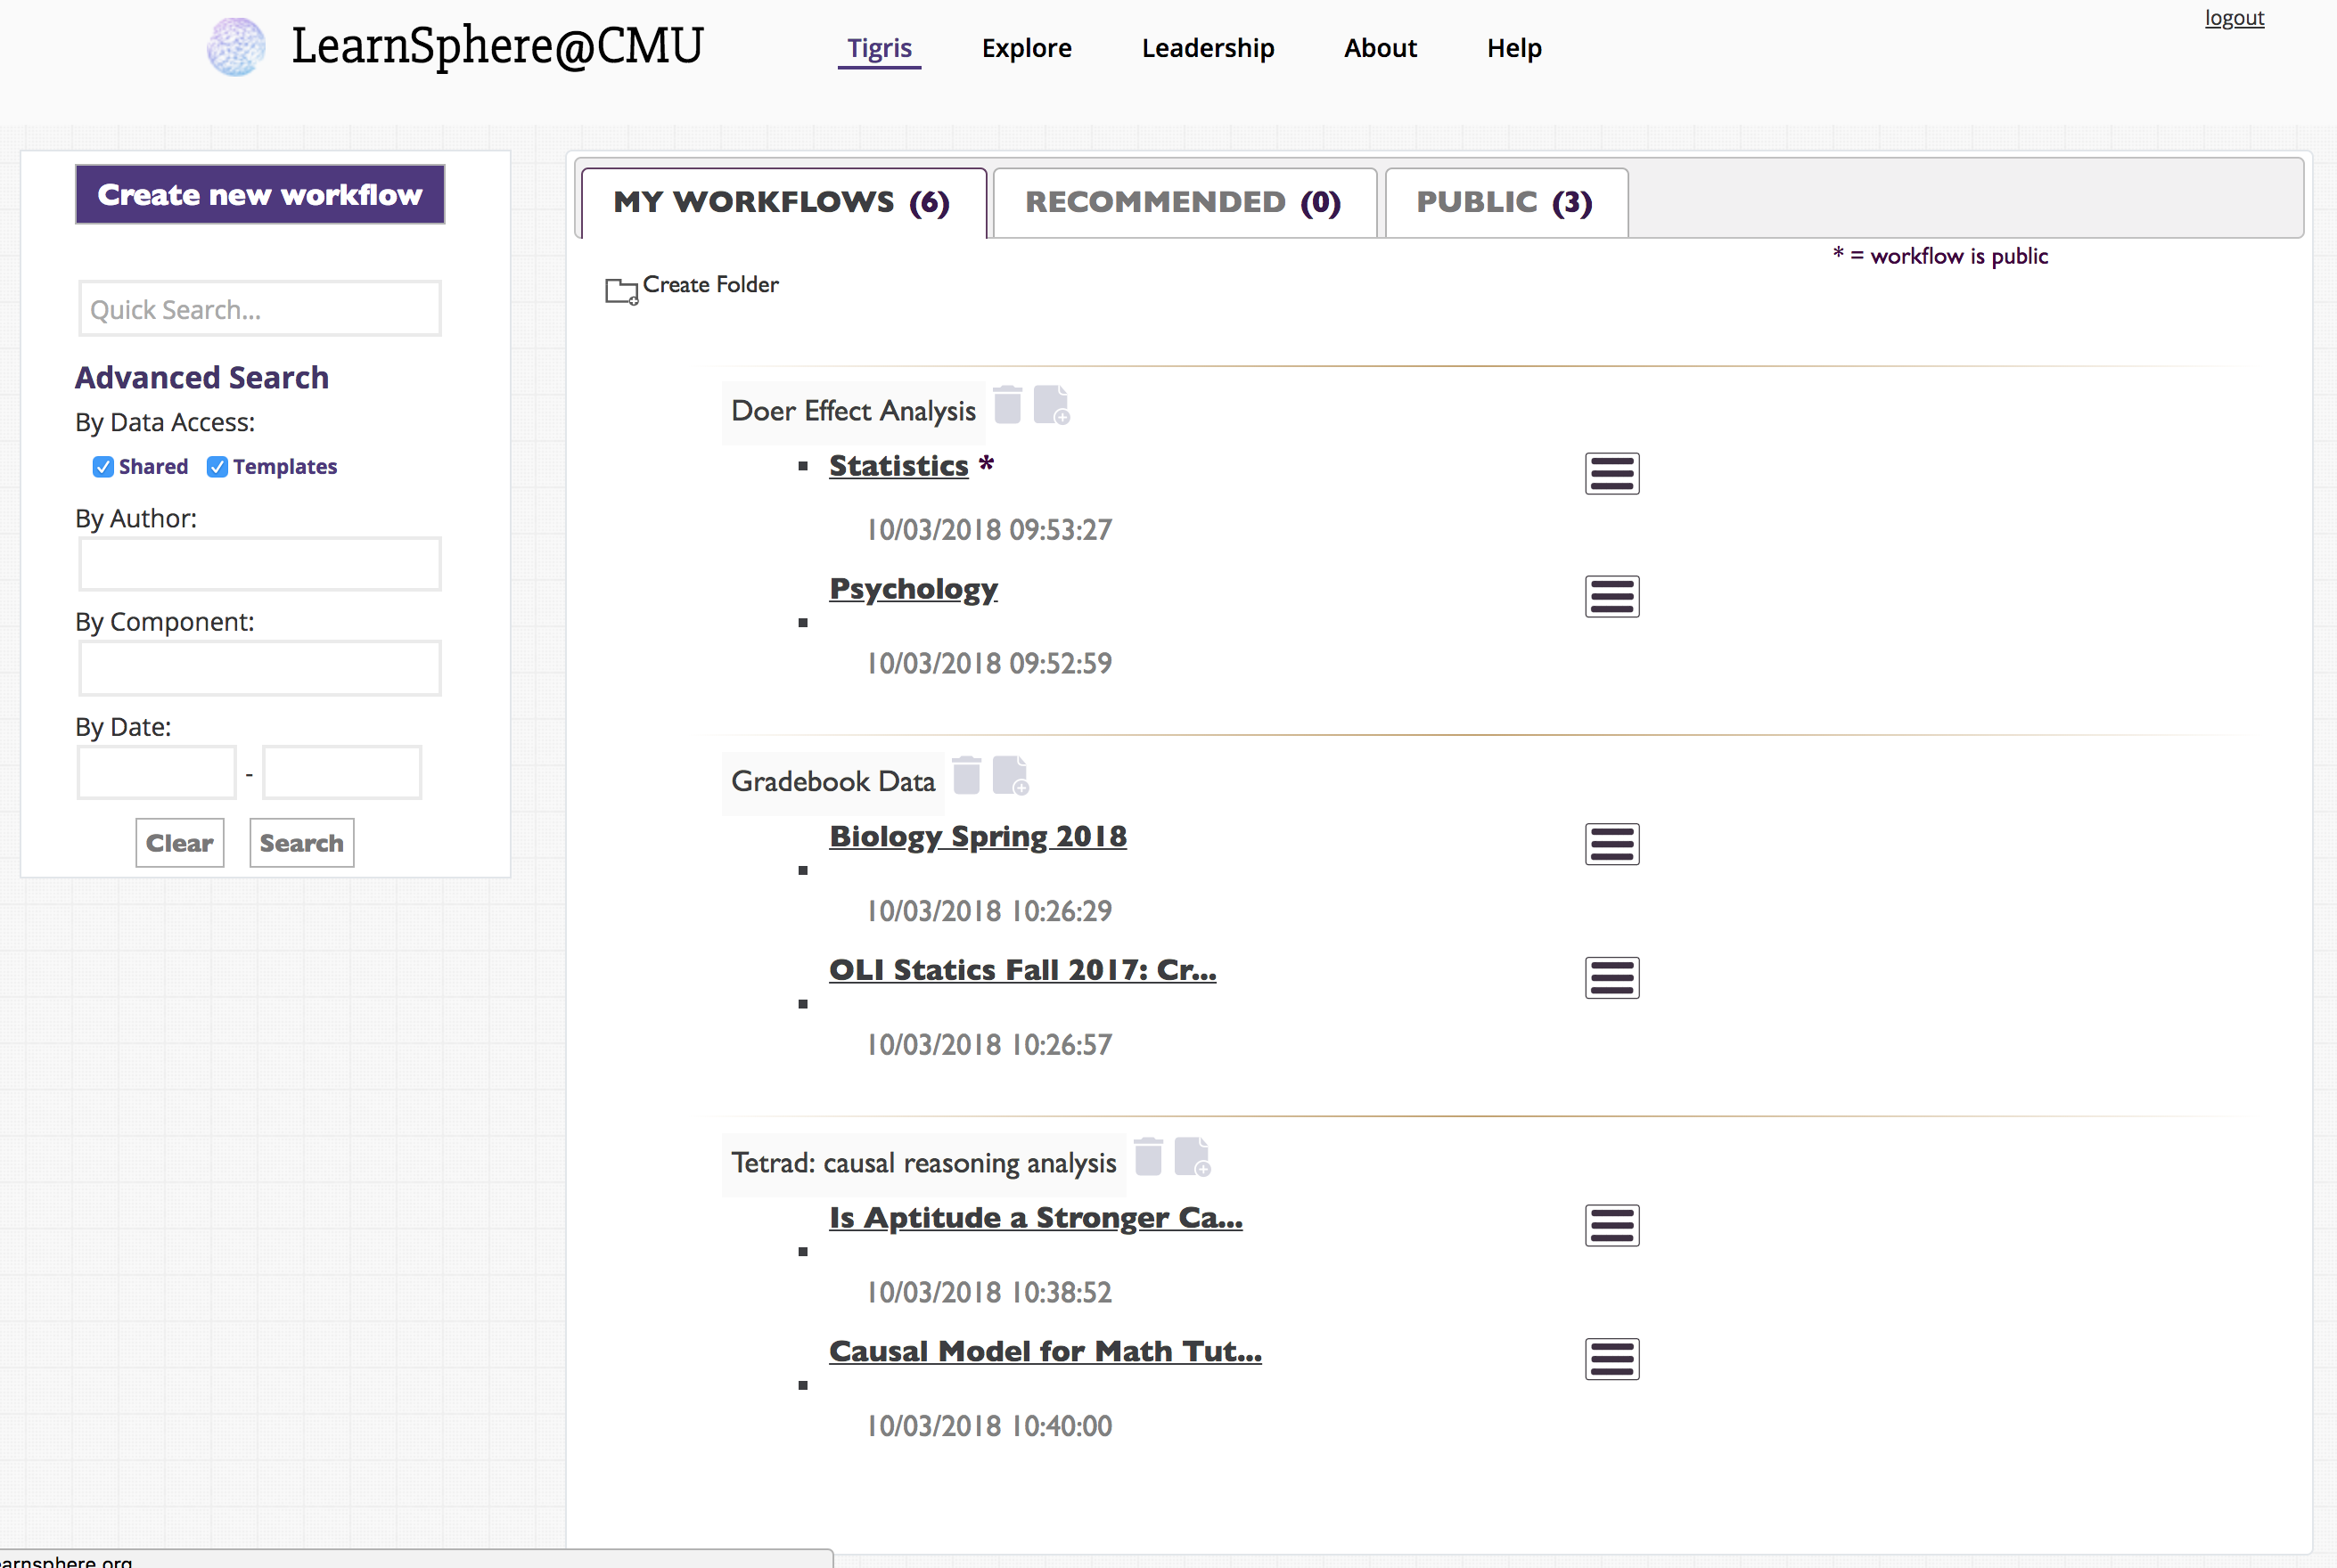Open the OLI Statics Fall 2017 workflow
The height and width of the screenshot is (1568, 2337).
1022,970
